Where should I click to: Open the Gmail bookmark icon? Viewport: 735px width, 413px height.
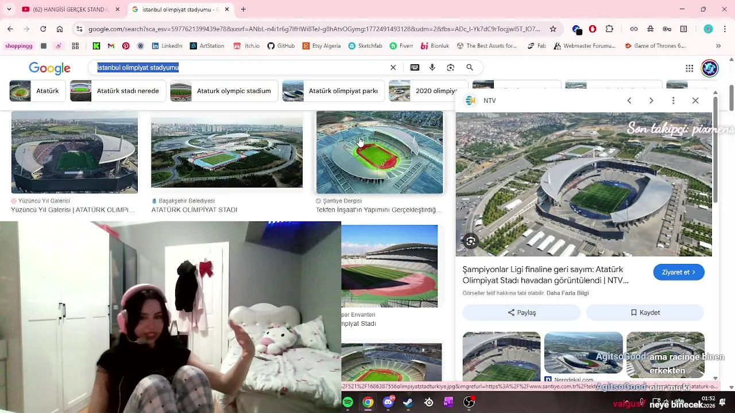click(x=111, y=46)
